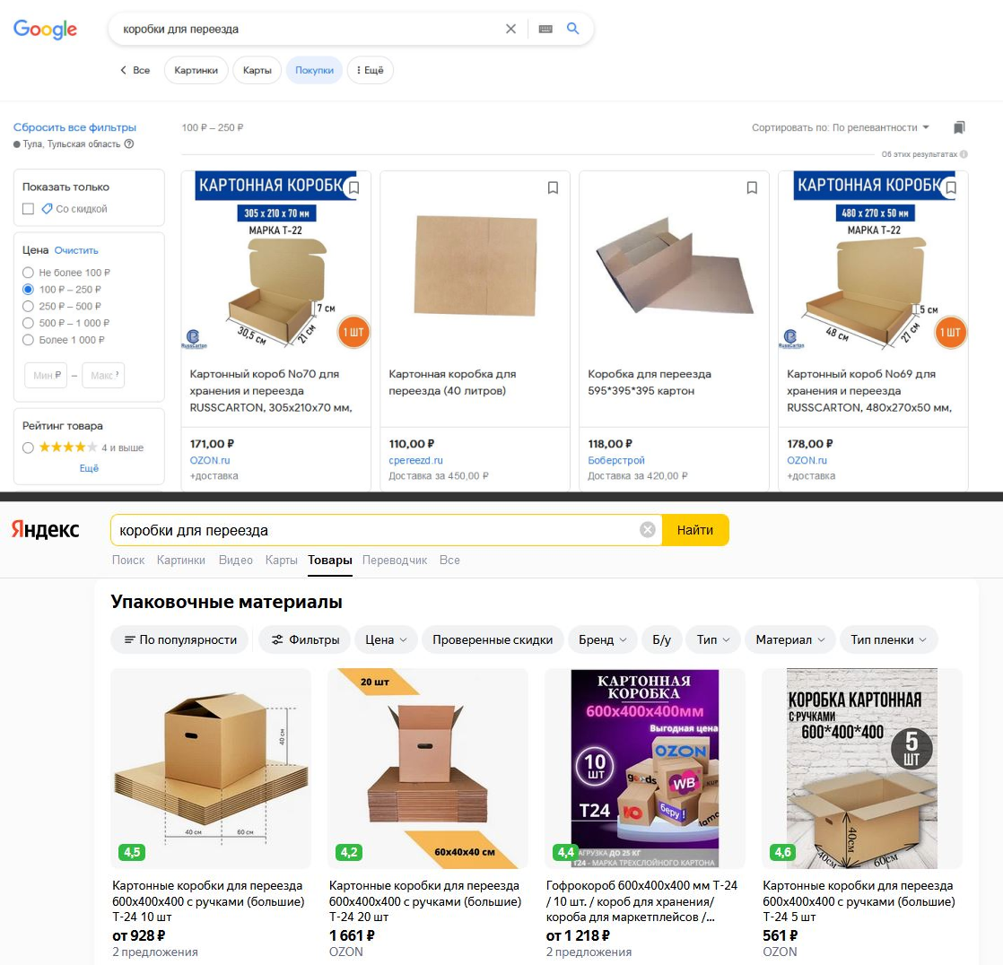The image size is (1003, 965).
Task: Switch to Google Картинки tab
Action: tap(196, 70)
